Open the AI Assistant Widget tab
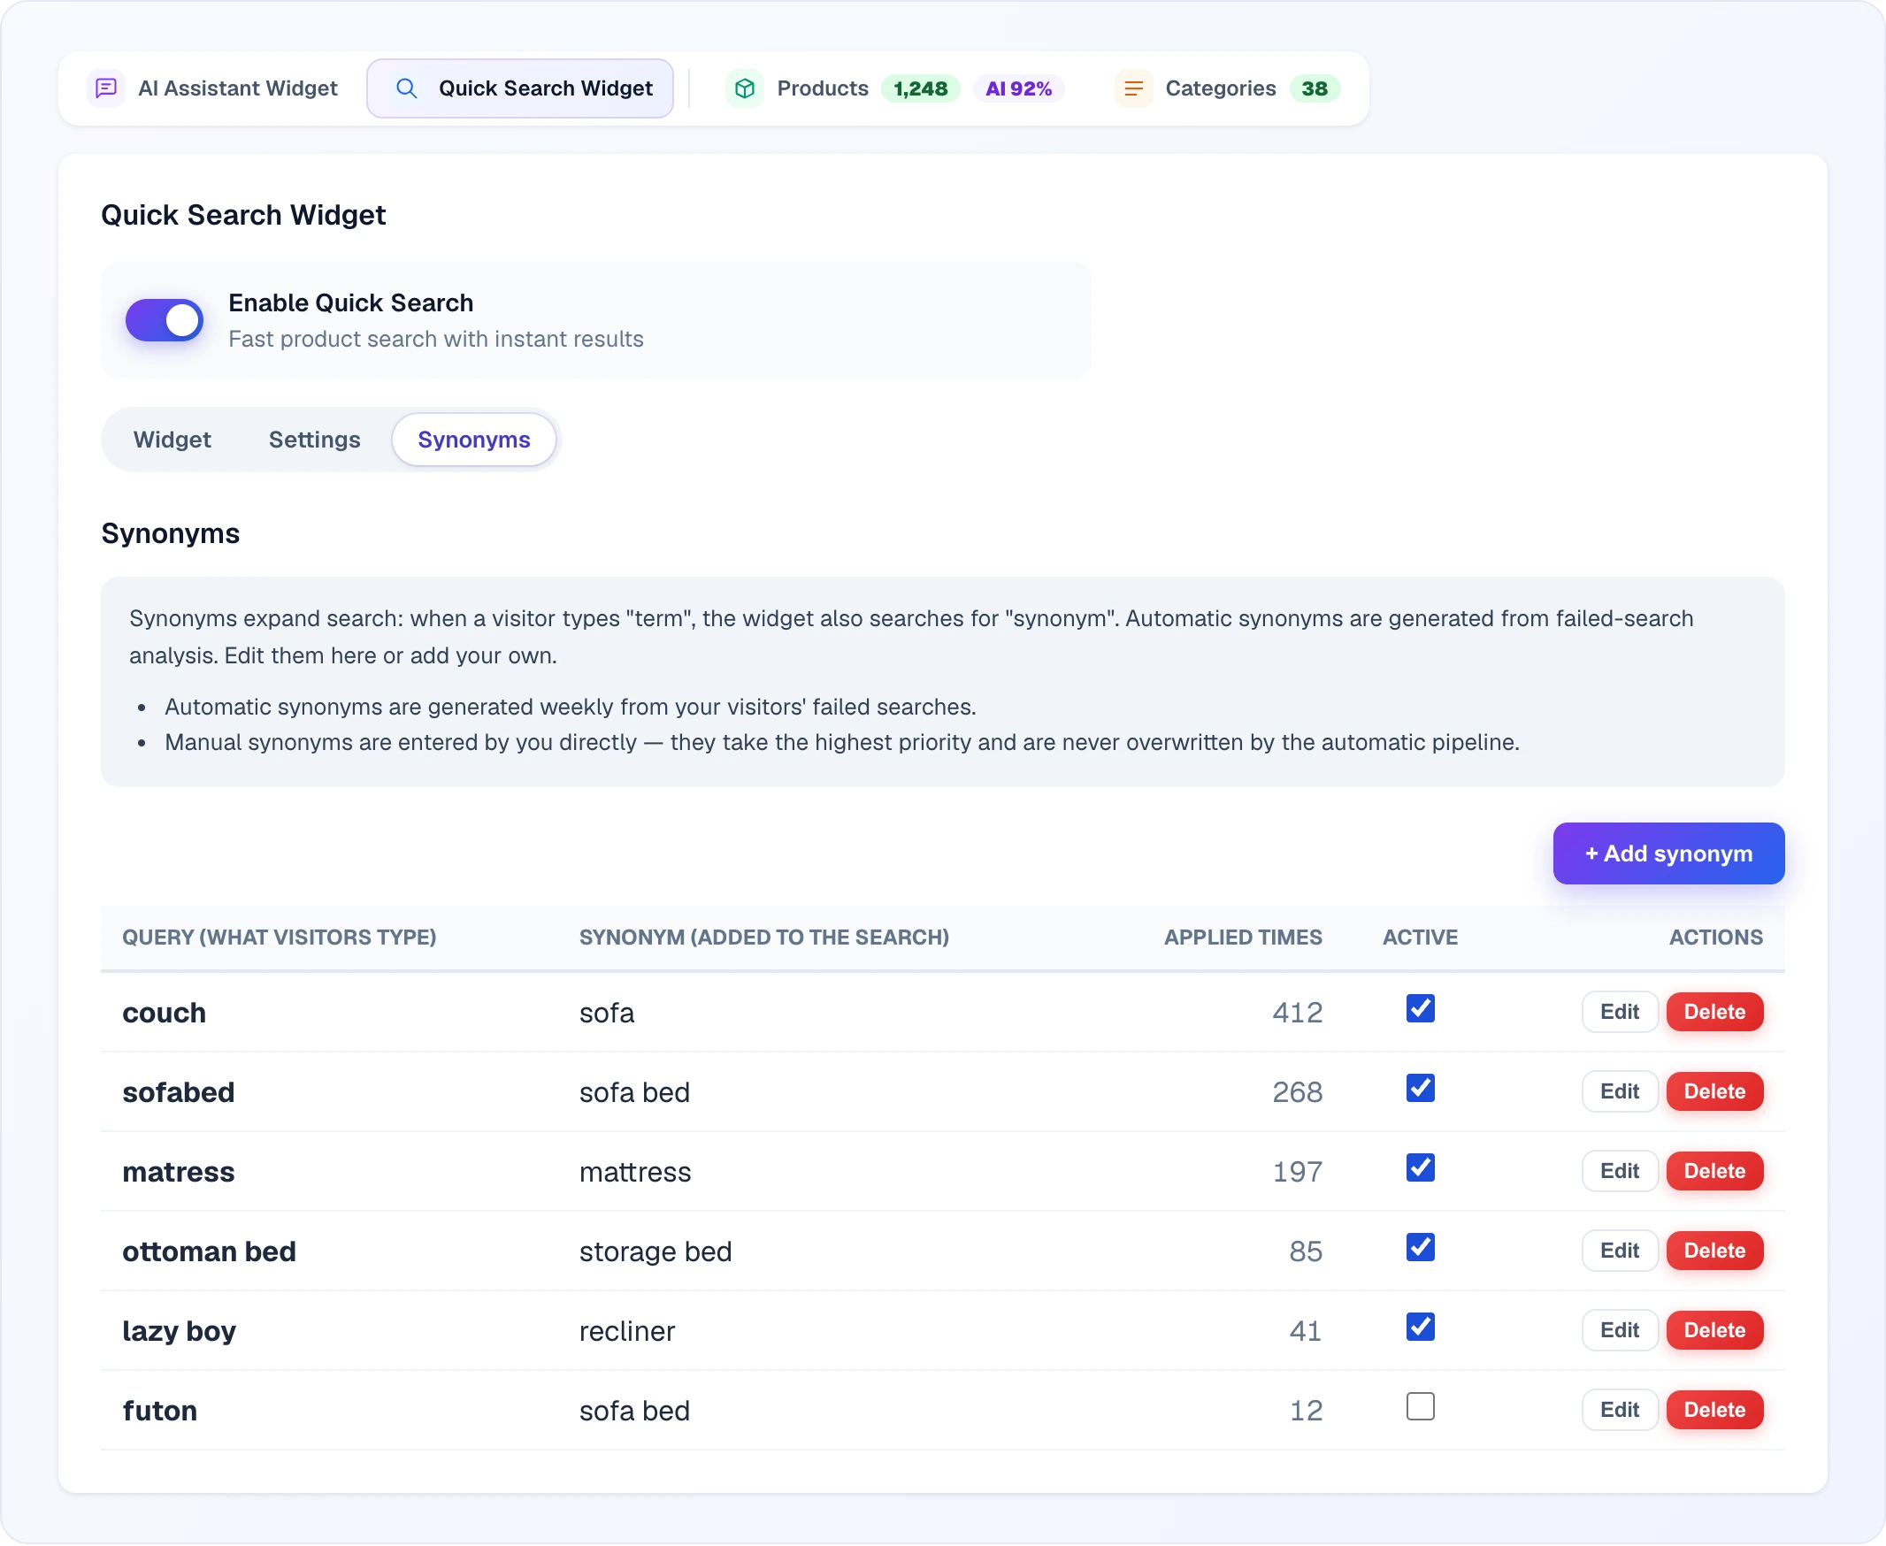 coord(213,88)
